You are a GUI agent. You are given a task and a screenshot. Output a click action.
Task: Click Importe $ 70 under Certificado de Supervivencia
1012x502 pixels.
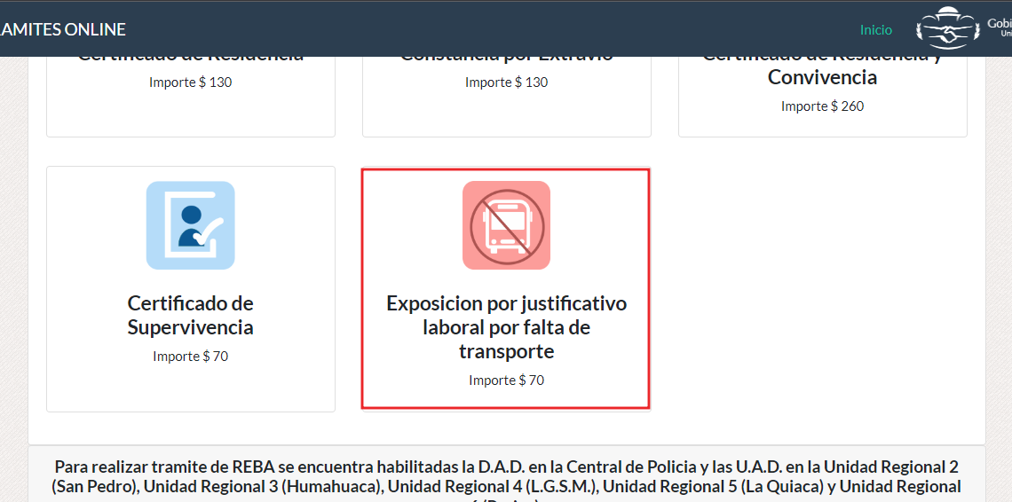[x=190, y=357]
